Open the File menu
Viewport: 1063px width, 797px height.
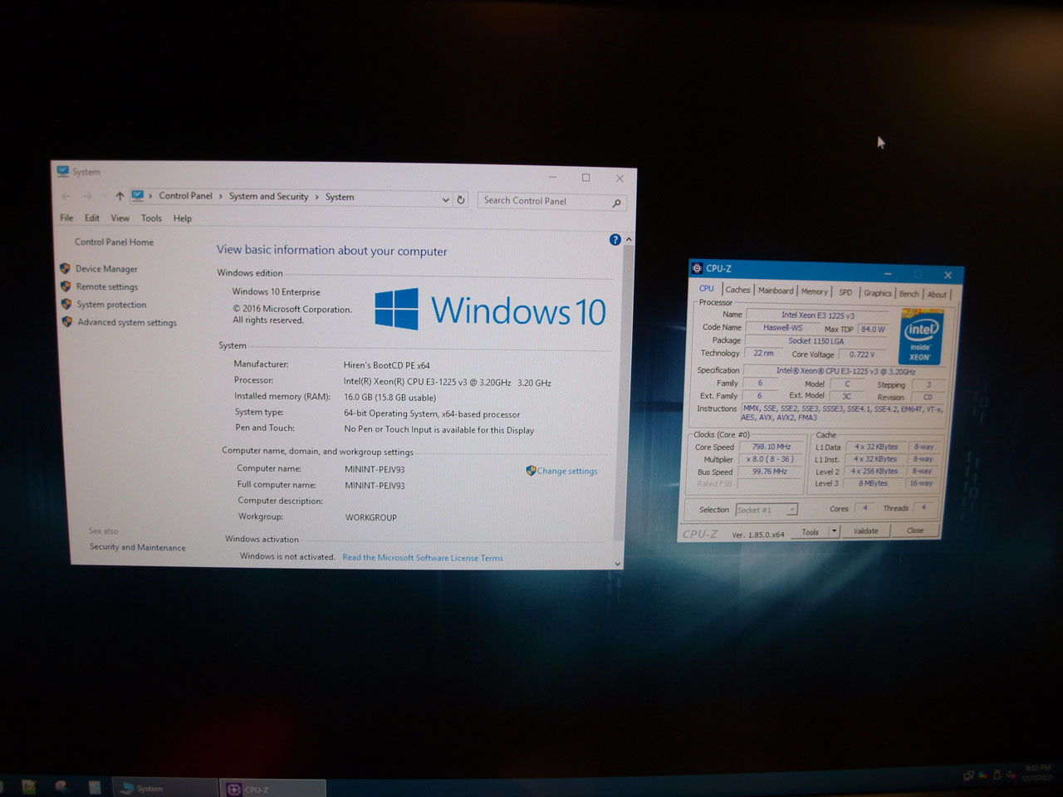(x=66, y=218)
